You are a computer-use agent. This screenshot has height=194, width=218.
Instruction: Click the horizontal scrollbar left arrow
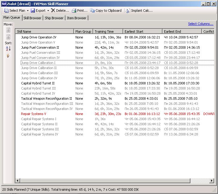point(18,181)
